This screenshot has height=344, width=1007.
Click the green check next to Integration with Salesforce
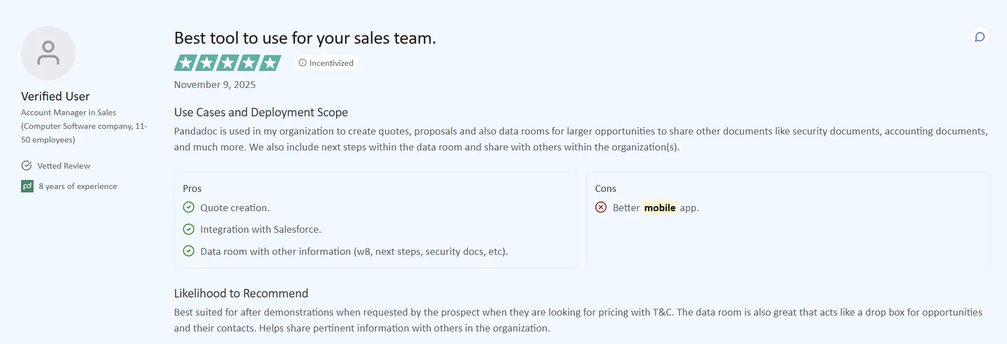pos(189,229)
